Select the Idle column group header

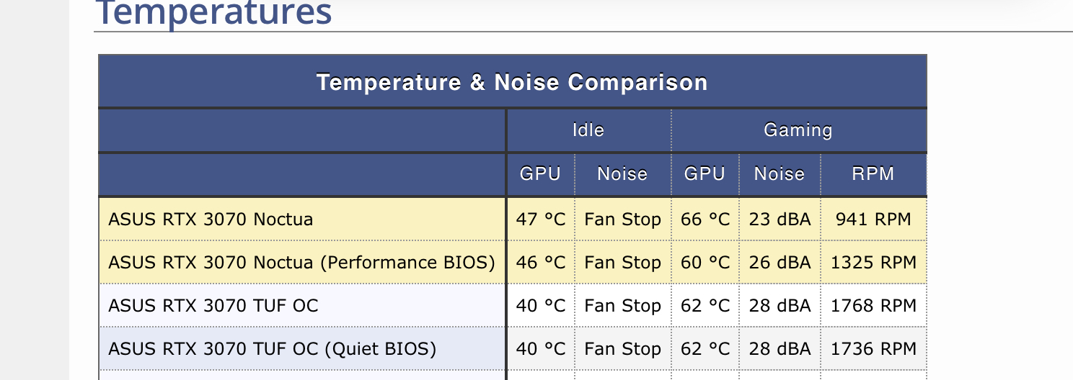tap(588, 130)
